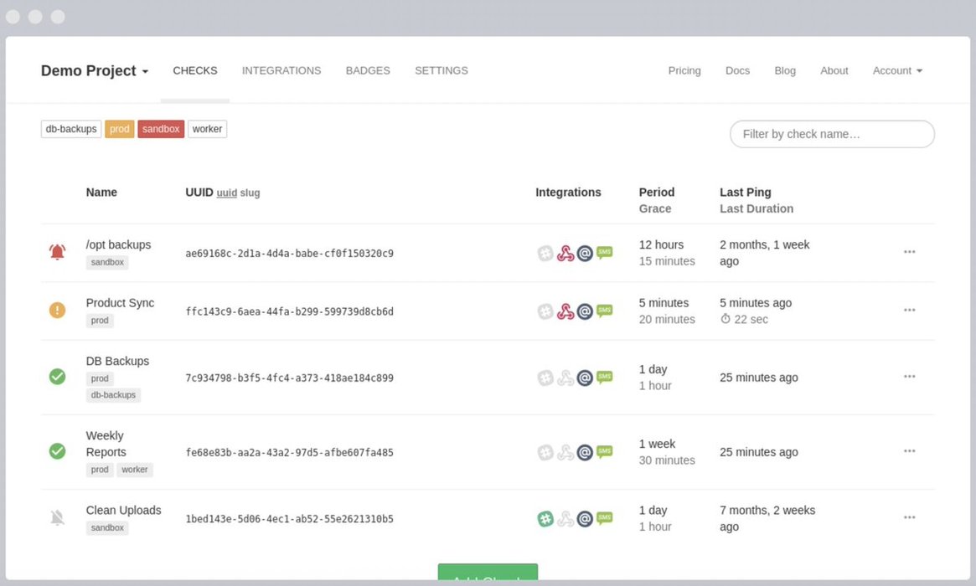
Task: Switch to the Integrations tab
Action: tap(281, 71)
